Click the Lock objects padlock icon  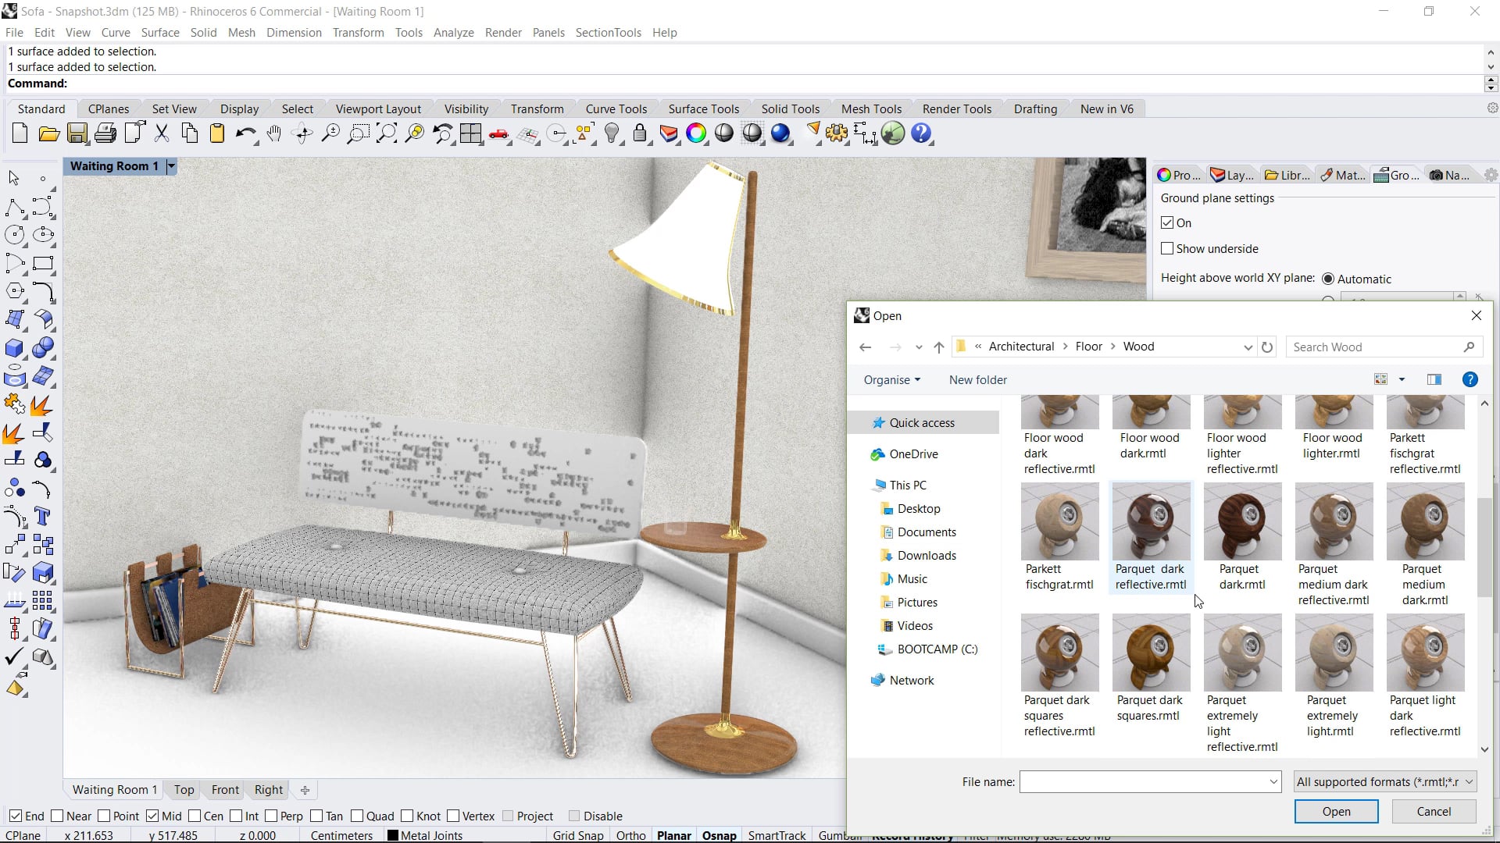coord(640,133)
